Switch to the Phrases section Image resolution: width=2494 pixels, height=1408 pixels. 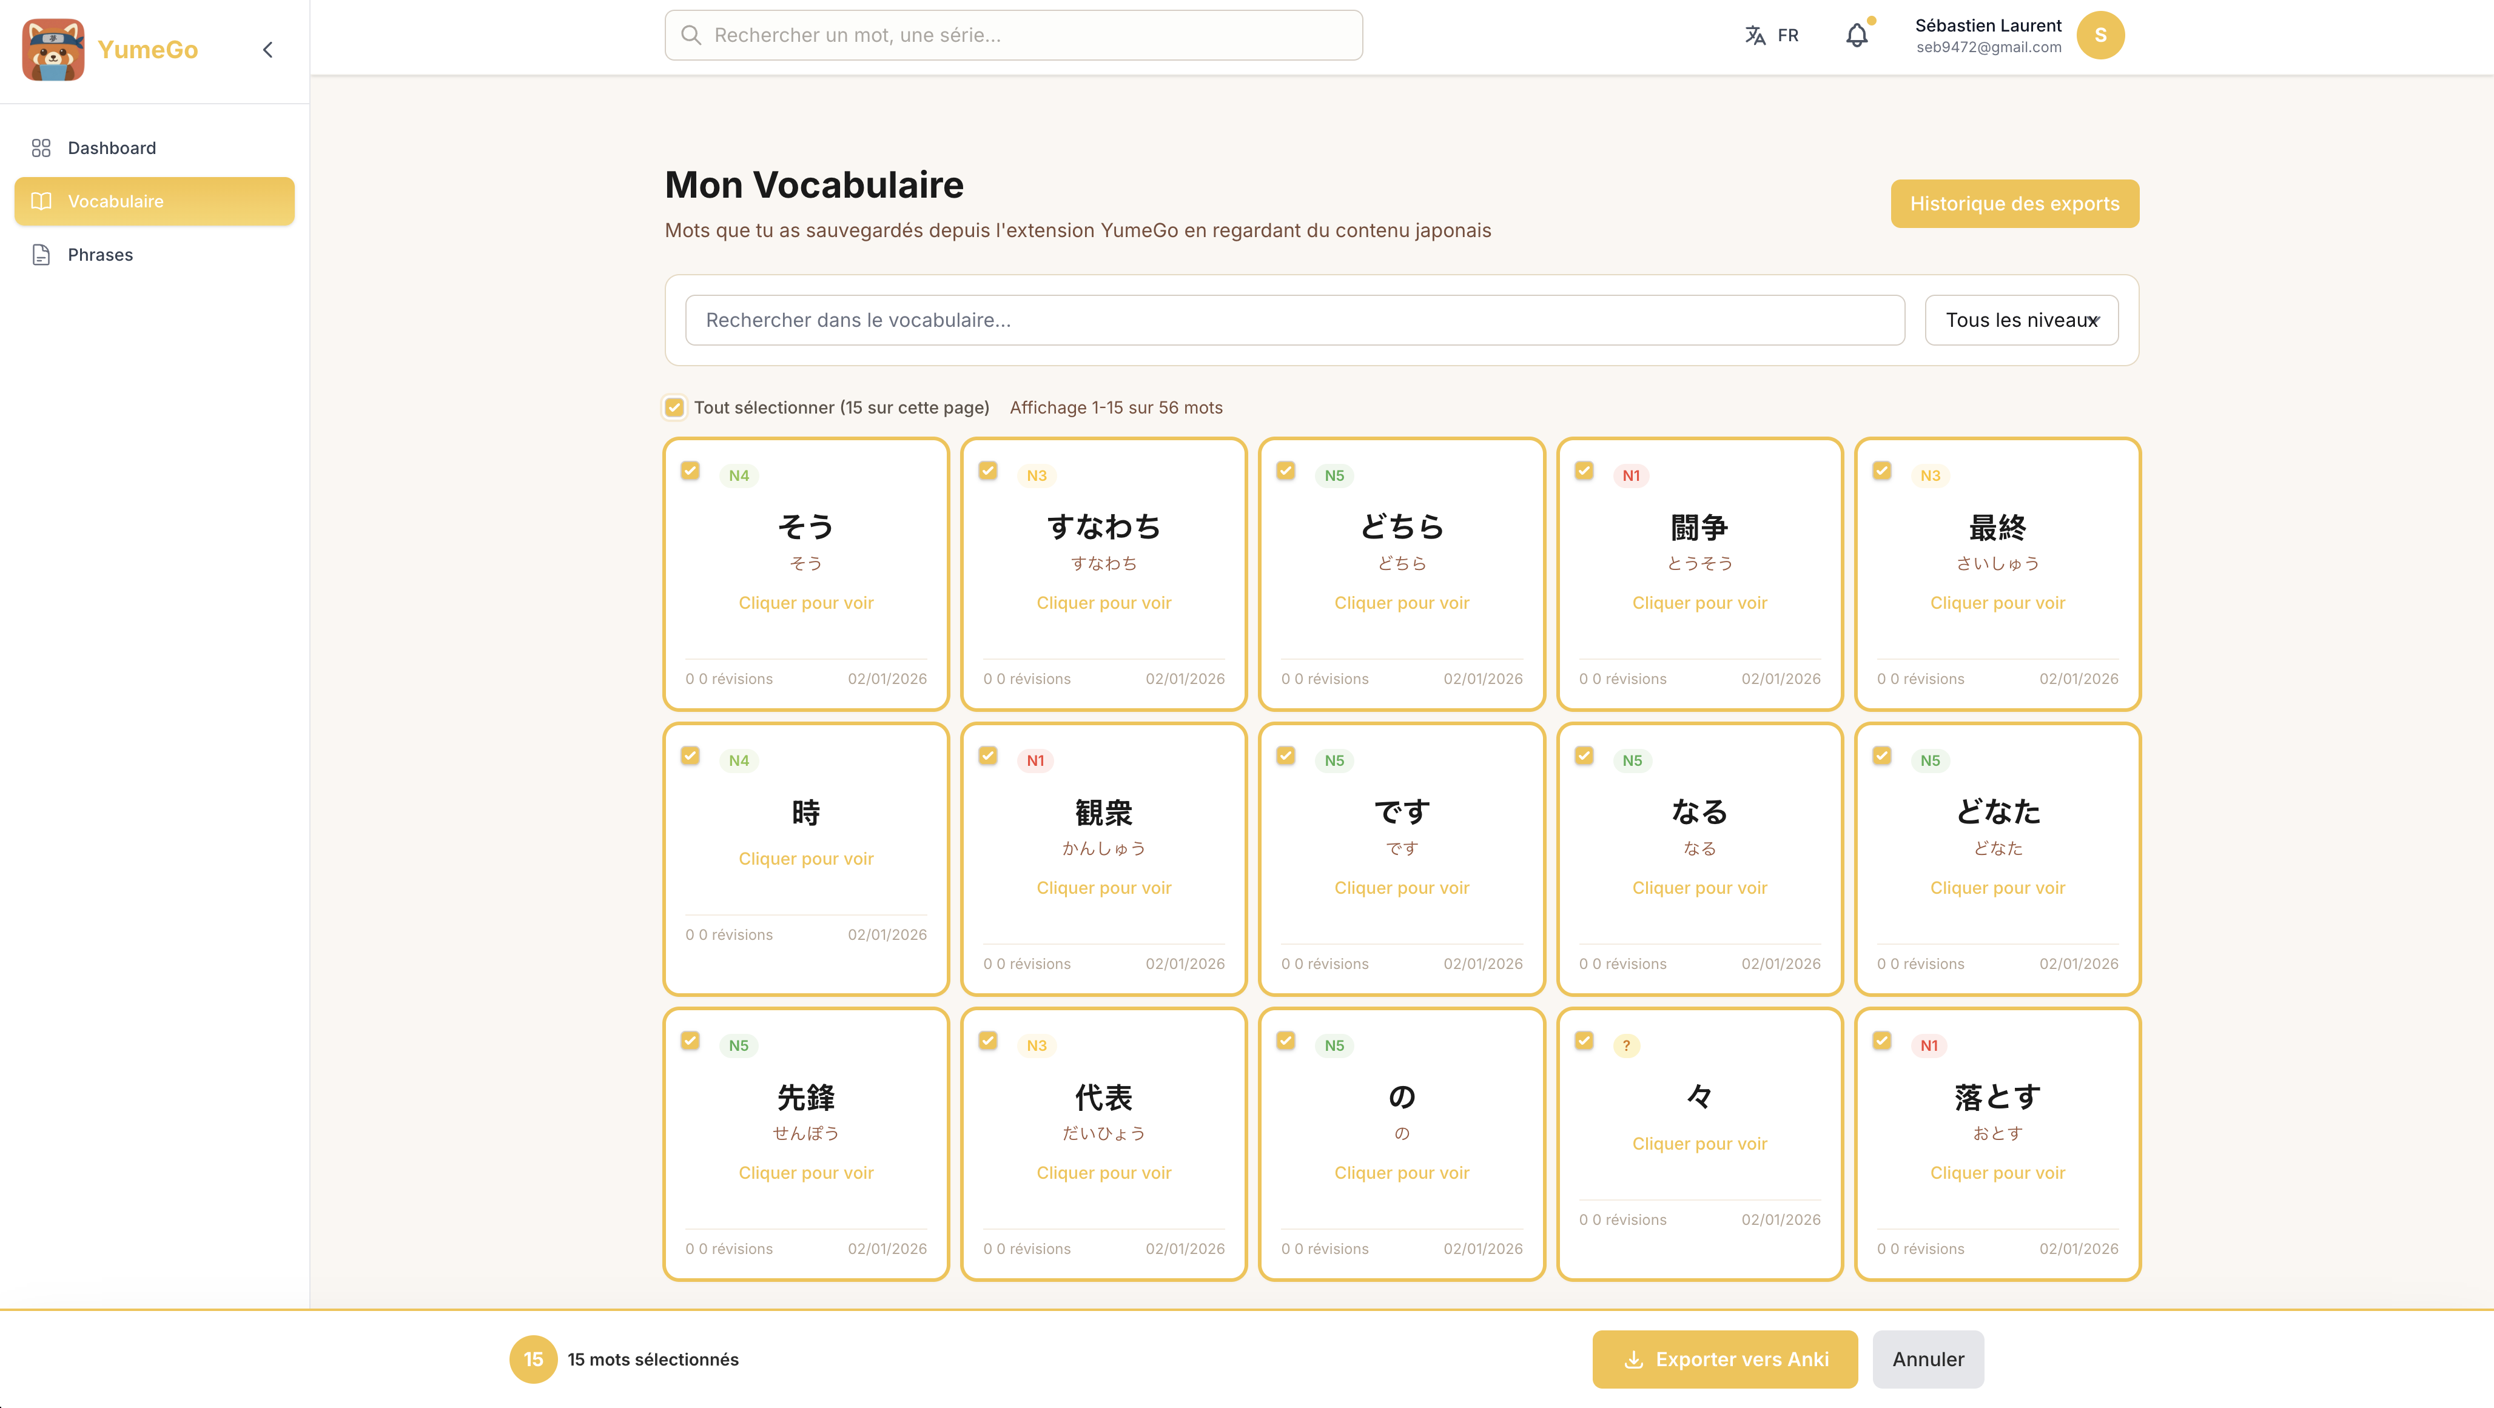[99, 255]
